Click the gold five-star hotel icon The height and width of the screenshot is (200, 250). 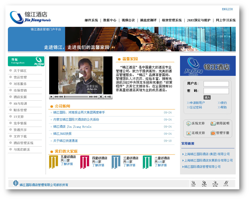pyautogui.click(x=53, y=162)
